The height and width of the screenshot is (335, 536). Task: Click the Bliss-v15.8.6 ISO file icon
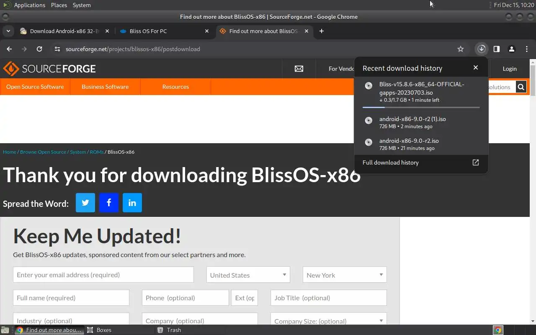(x=368, y=85)
